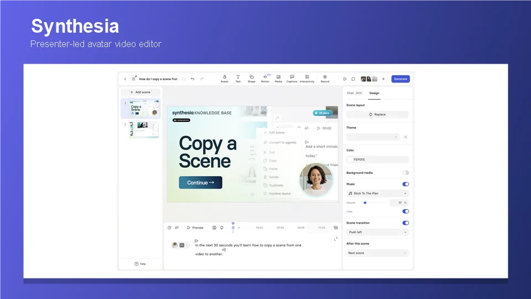
Task: Open the Media tool
Action: [x=278, y=79]
